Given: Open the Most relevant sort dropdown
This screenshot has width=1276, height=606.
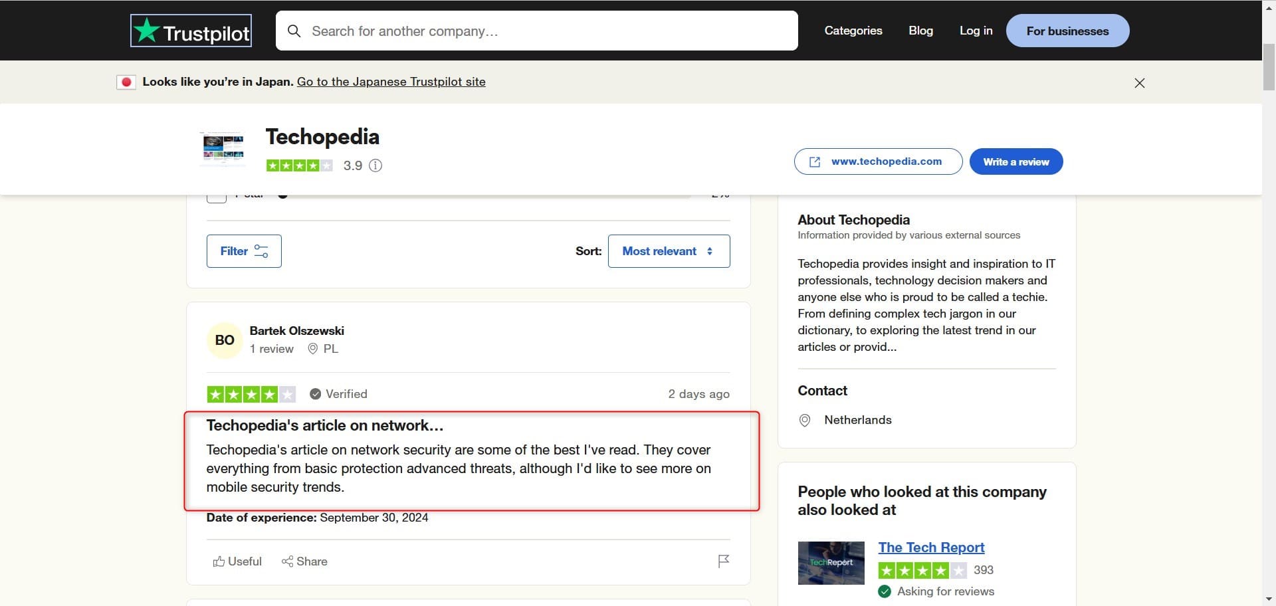Looking at the screenshot, I should [x=669, y=251].
